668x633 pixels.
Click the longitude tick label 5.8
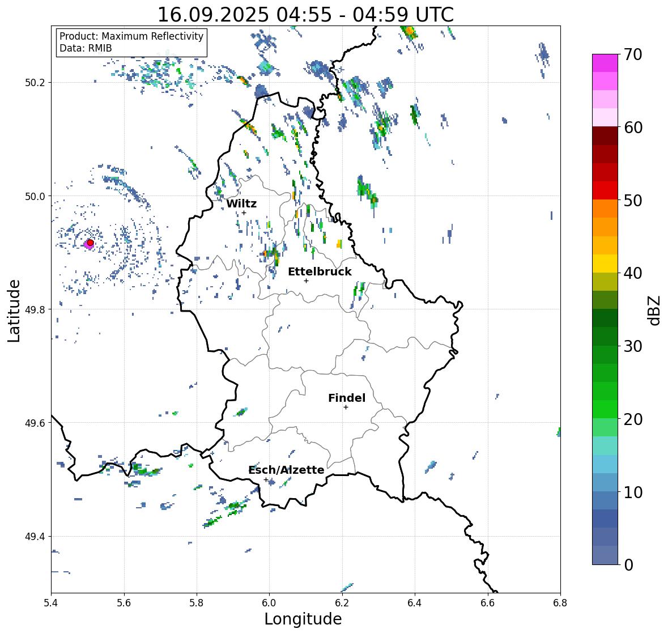(197, 603)
